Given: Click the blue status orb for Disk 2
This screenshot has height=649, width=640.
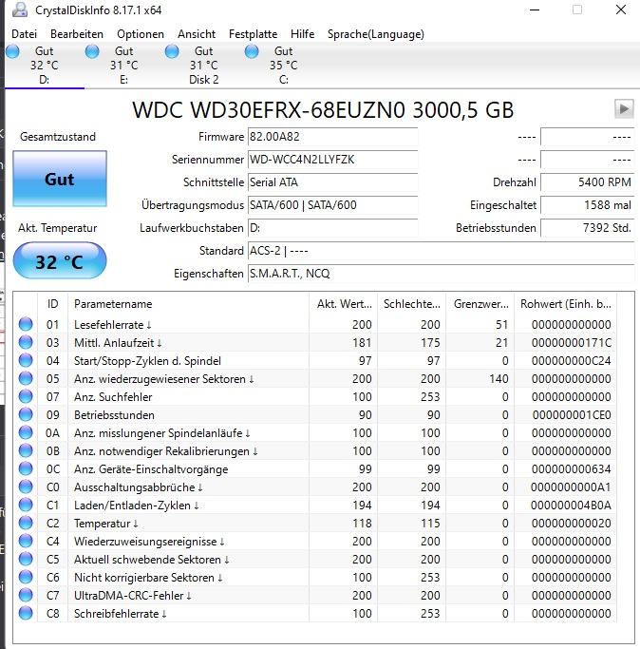Looking at the screenshot, I should [172, 51].
